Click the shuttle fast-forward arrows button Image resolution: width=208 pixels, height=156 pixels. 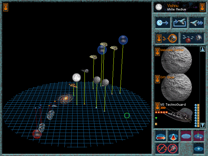click(196, 23)
